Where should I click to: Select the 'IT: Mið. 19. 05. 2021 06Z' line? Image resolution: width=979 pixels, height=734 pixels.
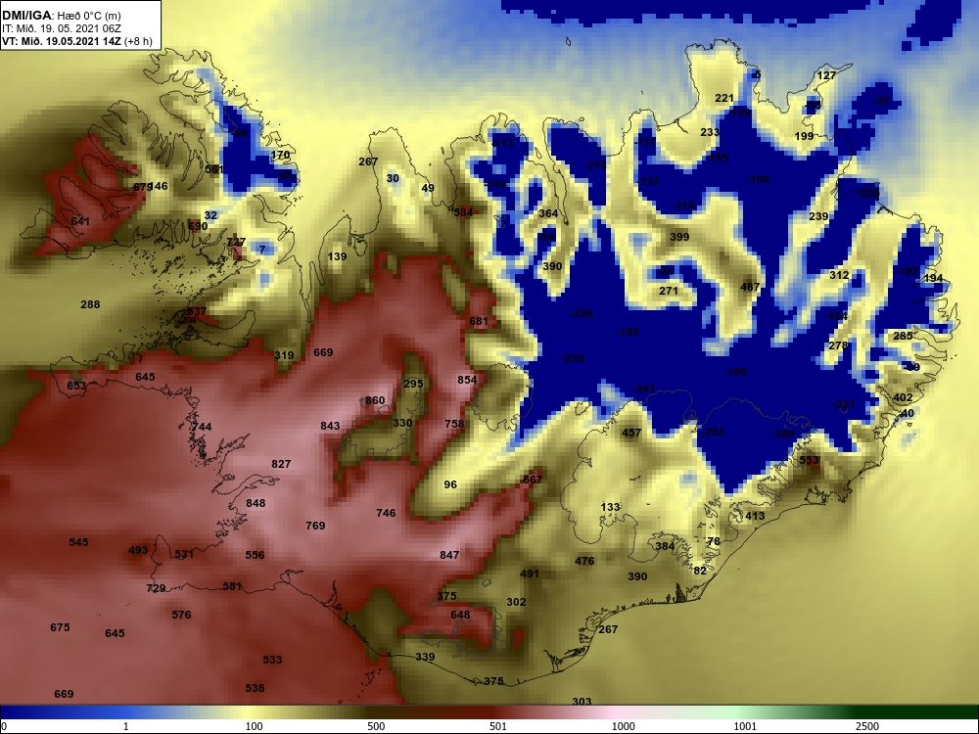pyautogui.click(x=61, y=28)
